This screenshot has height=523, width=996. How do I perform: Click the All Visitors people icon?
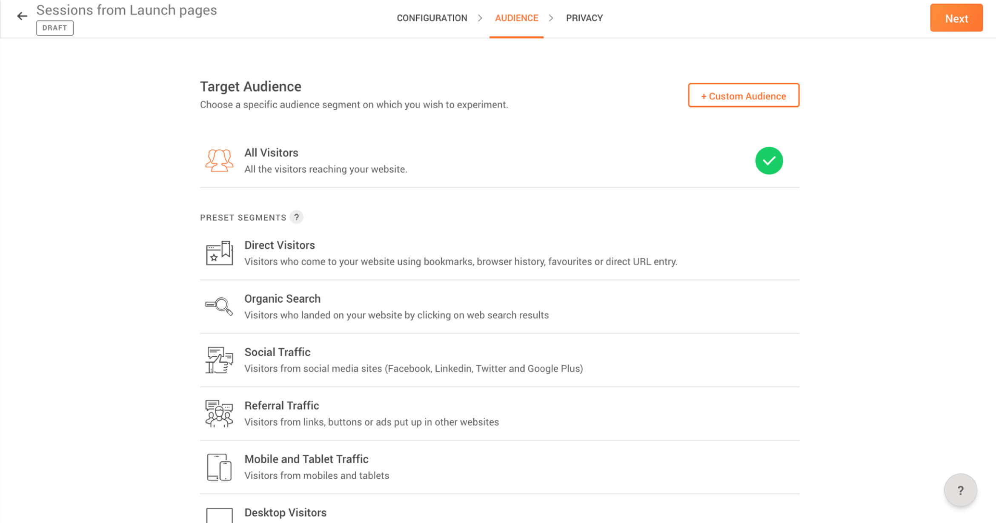pyautogui.click(x=219, y=161)
